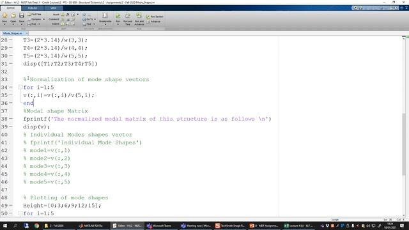Viewport: 409px width, 230px height.
Task: Close the Mode_Shapes.m file tab
Action: [x=27, y=33]
